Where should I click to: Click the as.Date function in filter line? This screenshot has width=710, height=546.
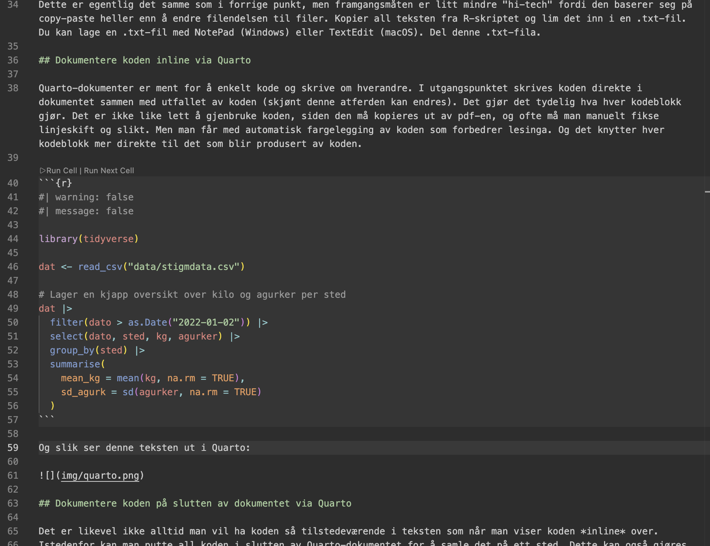(147, 322)
